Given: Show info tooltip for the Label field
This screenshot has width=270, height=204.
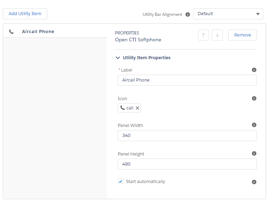Looking at the screenshot, I should pyautogui.click(x=254, y=70).
